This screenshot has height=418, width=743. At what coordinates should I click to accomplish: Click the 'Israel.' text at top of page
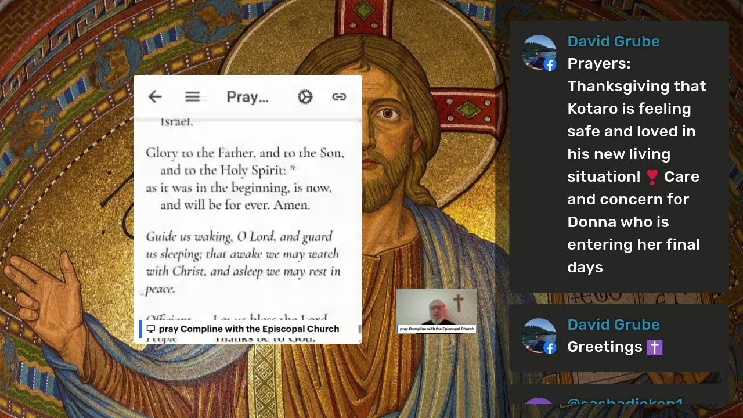pos(176,122)
